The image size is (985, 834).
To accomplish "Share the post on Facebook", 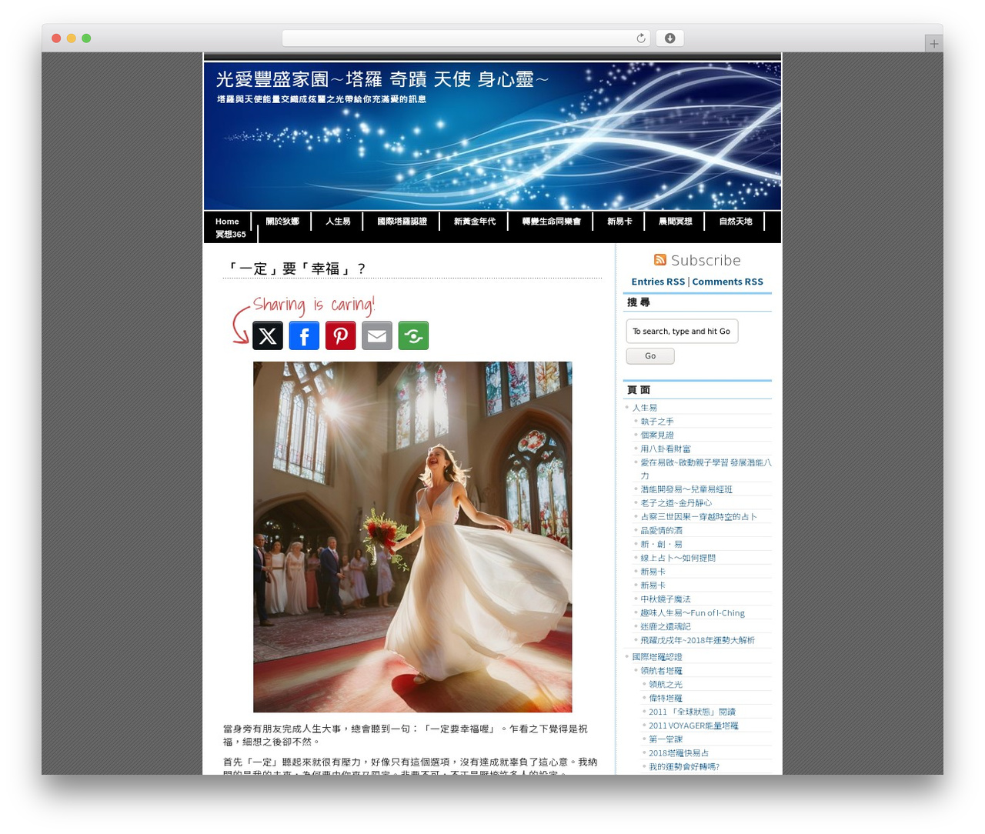I will point(304,335).
